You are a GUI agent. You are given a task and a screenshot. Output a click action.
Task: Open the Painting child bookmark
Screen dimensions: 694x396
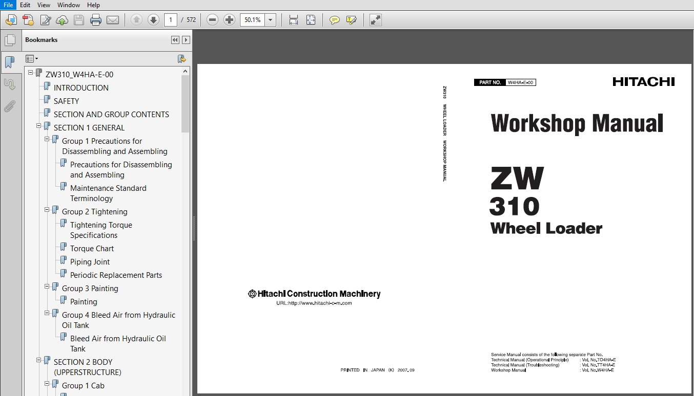point(84,302)
